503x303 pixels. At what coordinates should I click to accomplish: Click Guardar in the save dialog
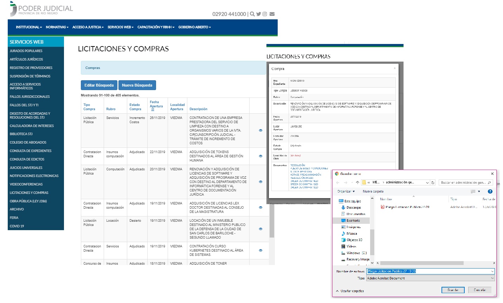pos(453,290)
